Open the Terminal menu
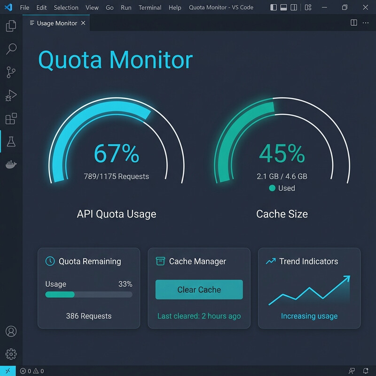The height and width of the screenshot is (376, 376). [150, 8]
